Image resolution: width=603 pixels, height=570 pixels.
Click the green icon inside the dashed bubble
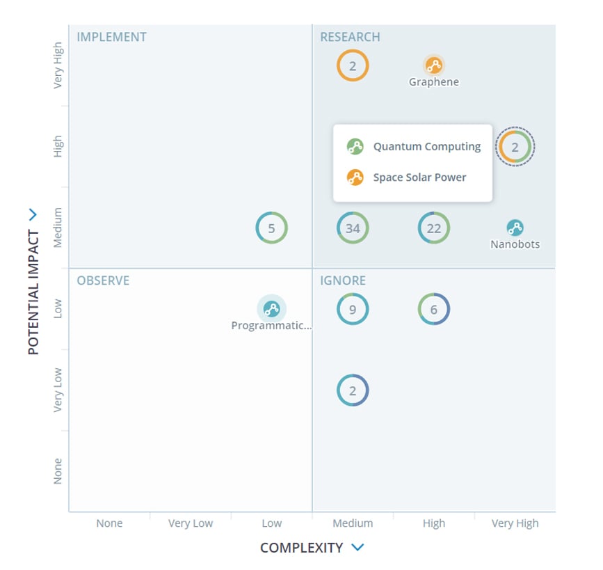[x=355, y=147]
